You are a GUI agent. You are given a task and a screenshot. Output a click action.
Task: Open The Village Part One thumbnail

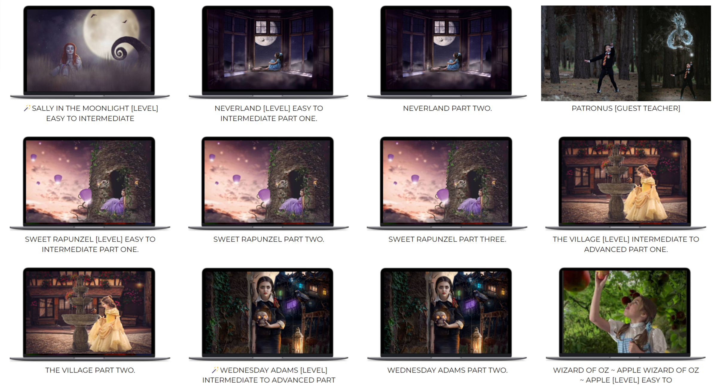(625, 181)
